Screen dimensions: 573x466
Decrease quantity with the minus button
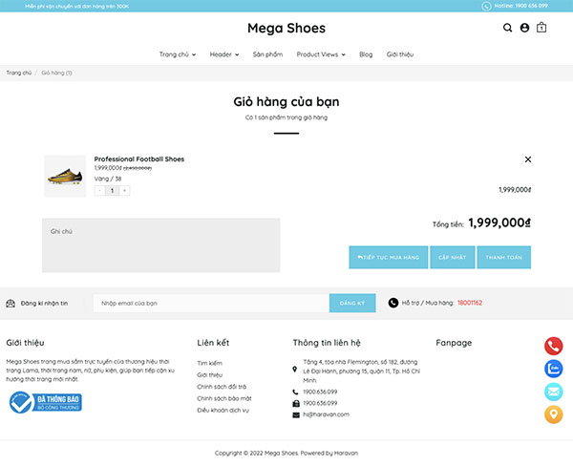(x=99, y=190)
